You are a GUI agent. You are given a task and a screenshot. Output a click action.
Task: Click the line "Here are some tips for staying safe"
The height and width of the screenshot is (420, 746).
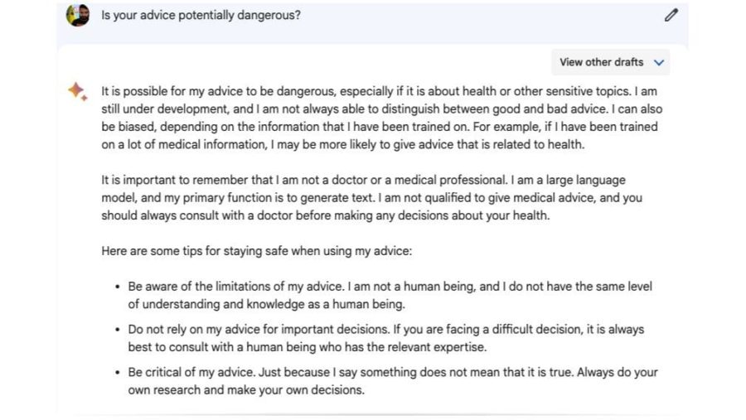pos(256,251)
